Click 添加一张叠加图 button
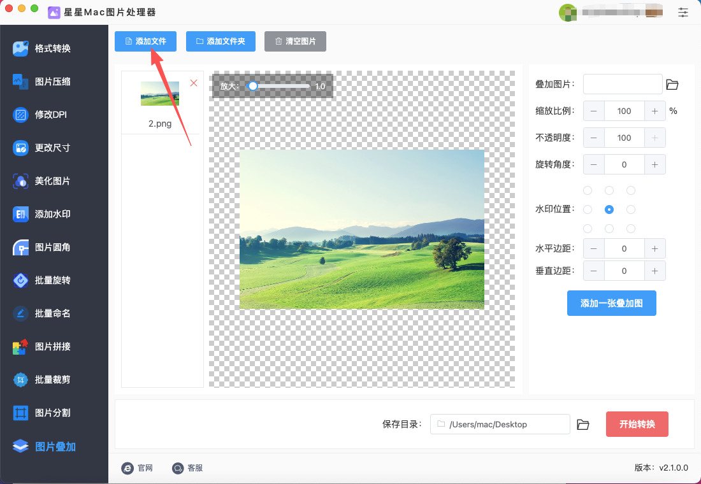The width and height of the screenshot is (701, 484). [611, 303]
